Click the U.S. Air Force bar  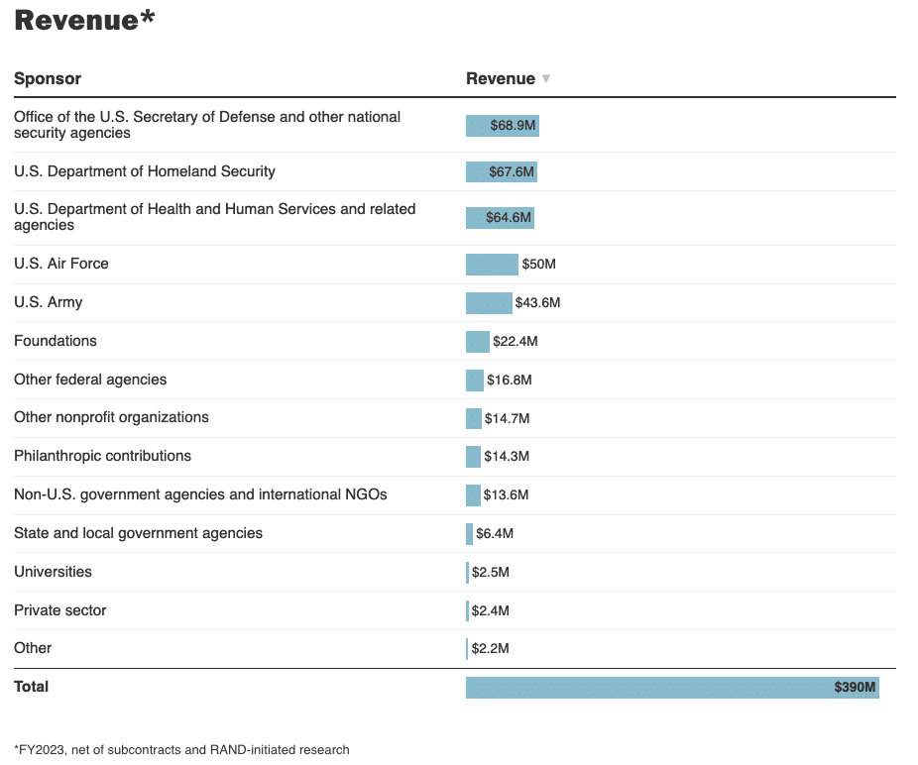point(492,265)
